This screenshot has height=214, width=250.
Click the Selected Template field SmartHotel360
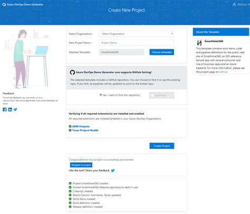point(121,52)
